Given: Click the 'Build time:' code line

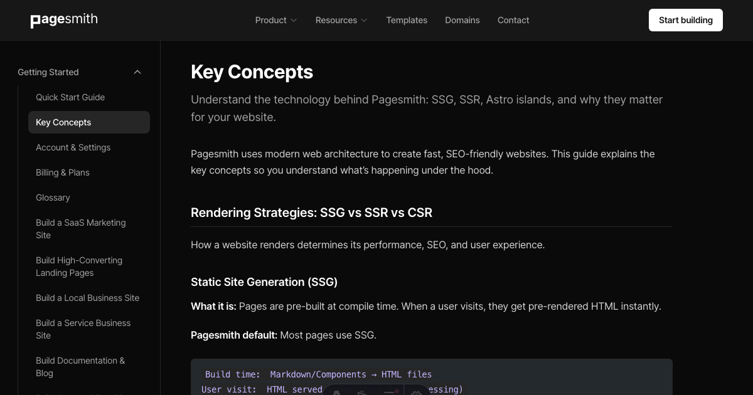Looking at the screenshot, I should (318, 374).
